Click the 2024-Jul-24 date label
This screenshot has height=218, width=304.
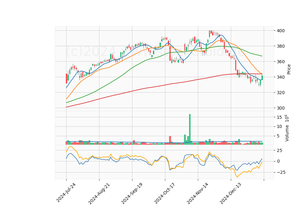click(x=66, y=193)
